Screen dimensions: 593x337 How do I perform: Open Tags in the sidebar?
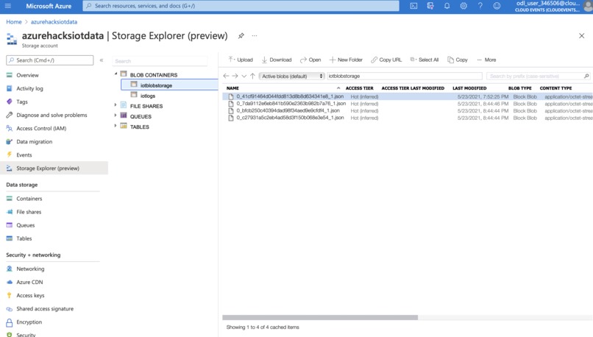pyautogui.click(x=21, y=102)
